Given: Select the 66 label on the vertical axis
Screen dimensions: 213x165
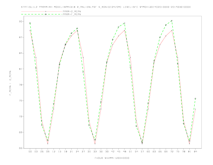Looking at the screenshot, I should (x=21, y=148).
